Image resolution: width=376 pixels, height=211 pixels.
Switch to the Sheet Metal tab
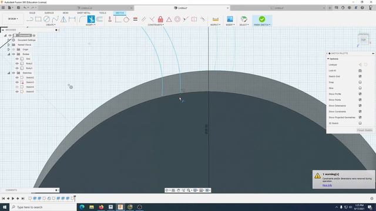click(x=83, y=13)
